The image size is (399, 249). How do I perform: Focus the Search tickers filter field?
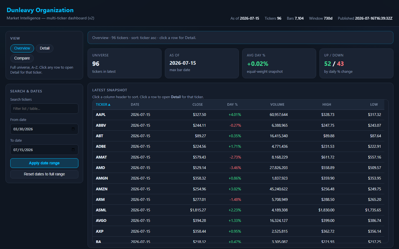coord(44,108)
